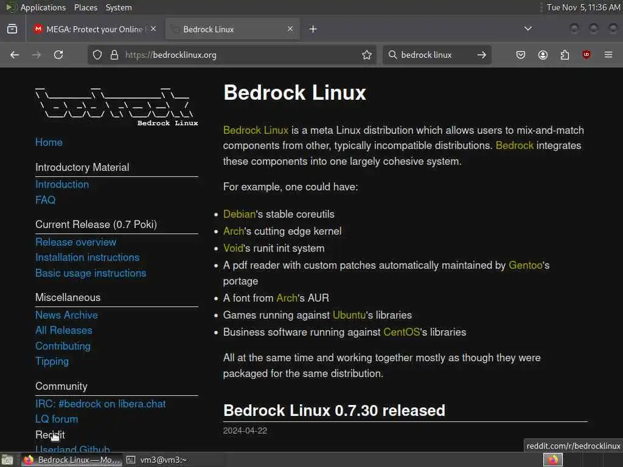Viewport: 623px width, 467px height.
Task: Click Firefox workspace icon in bottom panel
Action: [553, 460]
